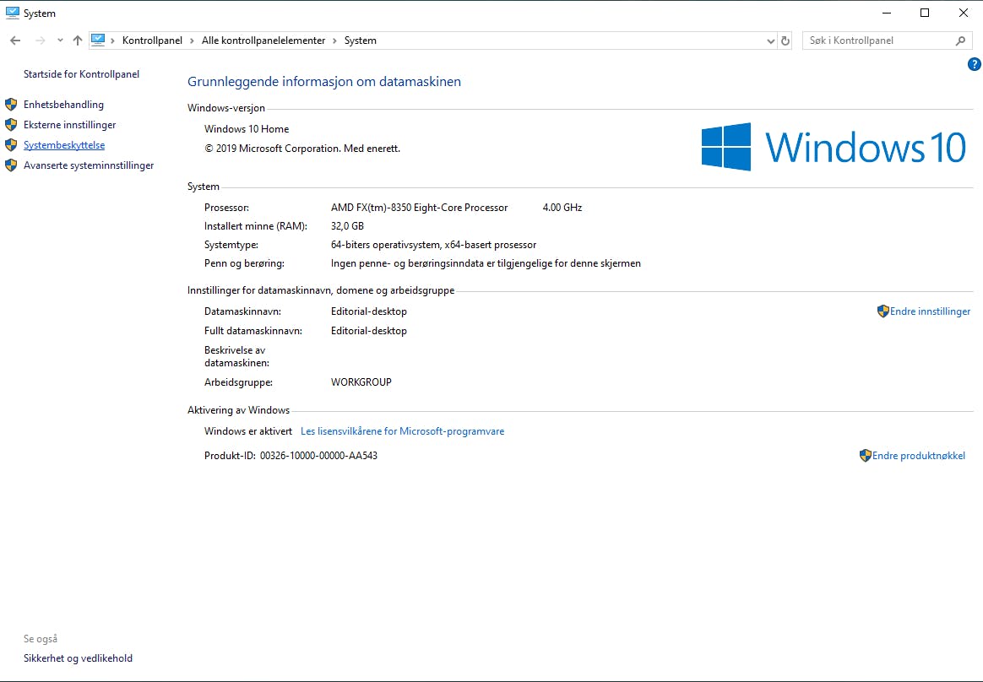
Task: Open Enhetsbehandling
Action: point(63,105)
